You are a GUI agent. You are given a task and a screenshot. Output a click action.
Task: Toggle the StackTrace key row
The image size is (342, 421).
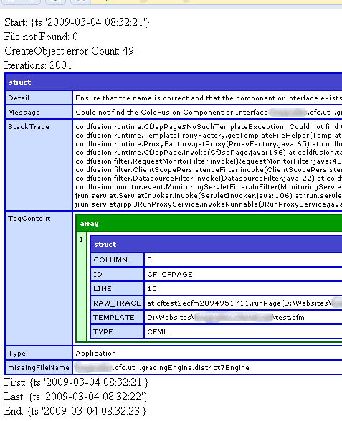click(39, 165)
